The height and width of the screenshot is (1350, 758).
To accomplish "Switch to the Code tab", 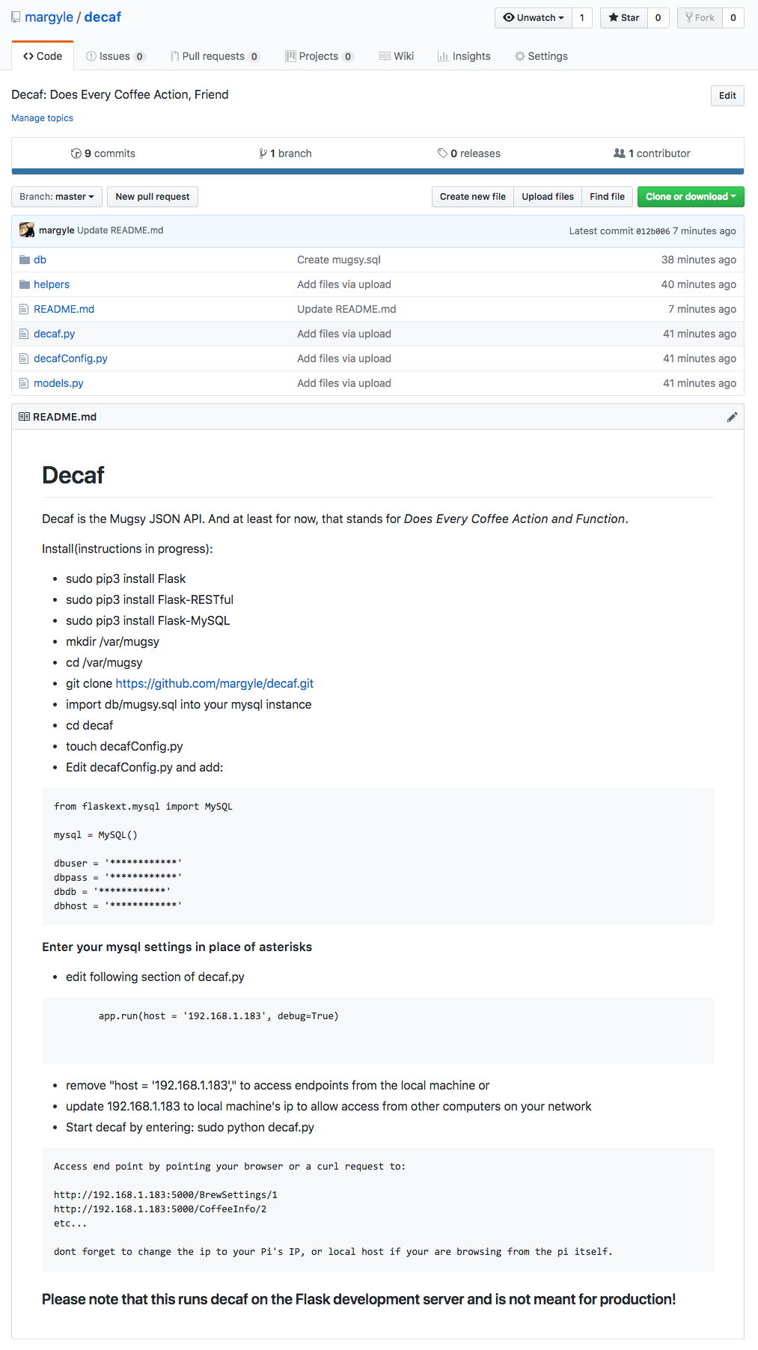I will click(43, 56).
